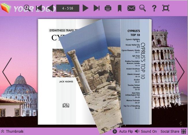Go to the first page
Screen dimensions: 188x135
pos(39,8)
